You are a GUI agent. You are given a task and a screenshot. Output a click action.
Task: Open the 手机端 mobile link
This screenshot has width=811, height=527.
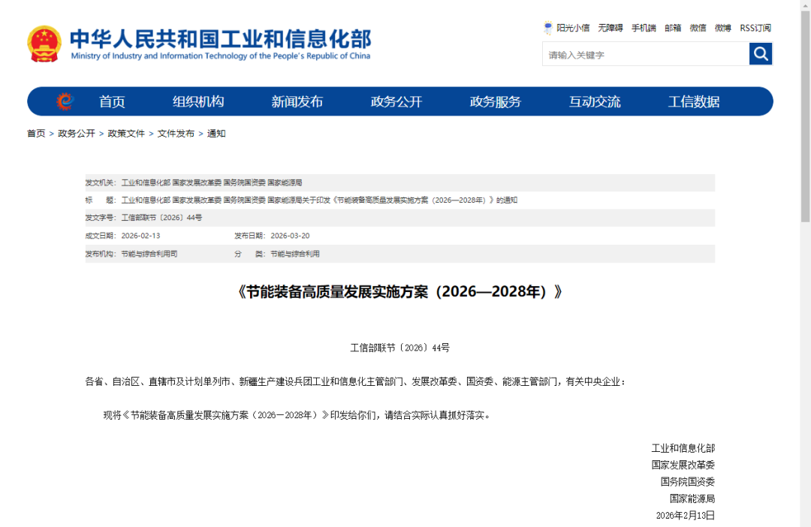pos(644,28)
